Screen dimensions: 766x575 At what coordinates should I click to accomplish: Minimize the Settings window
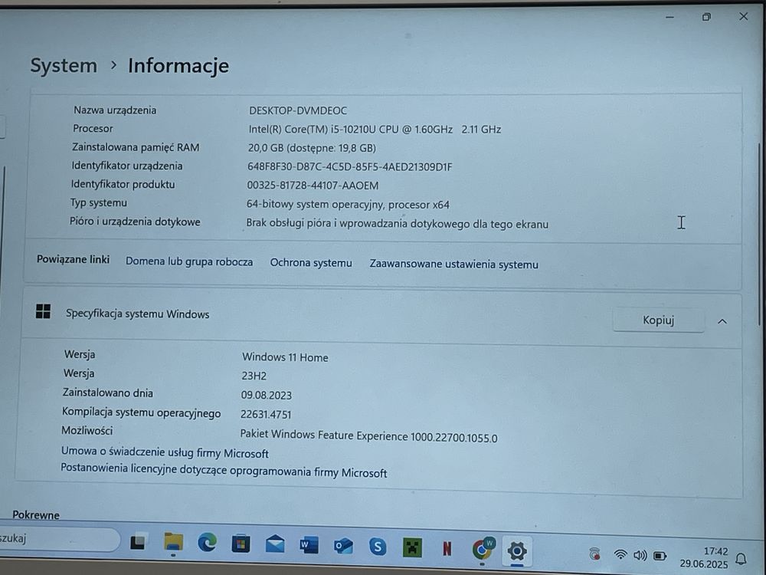coord(669,17)
